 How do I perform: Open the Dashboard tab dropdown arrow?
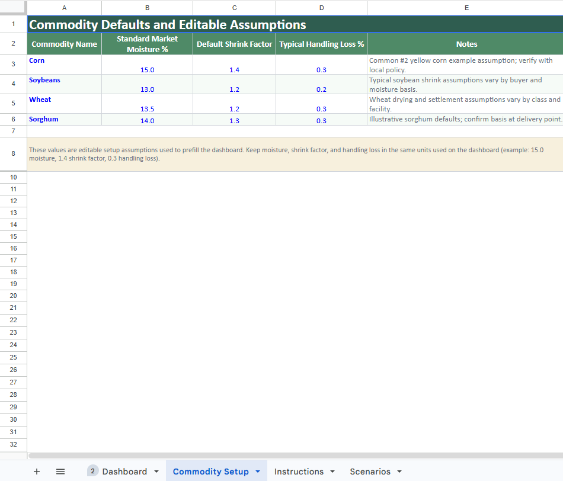pos(156,471)
